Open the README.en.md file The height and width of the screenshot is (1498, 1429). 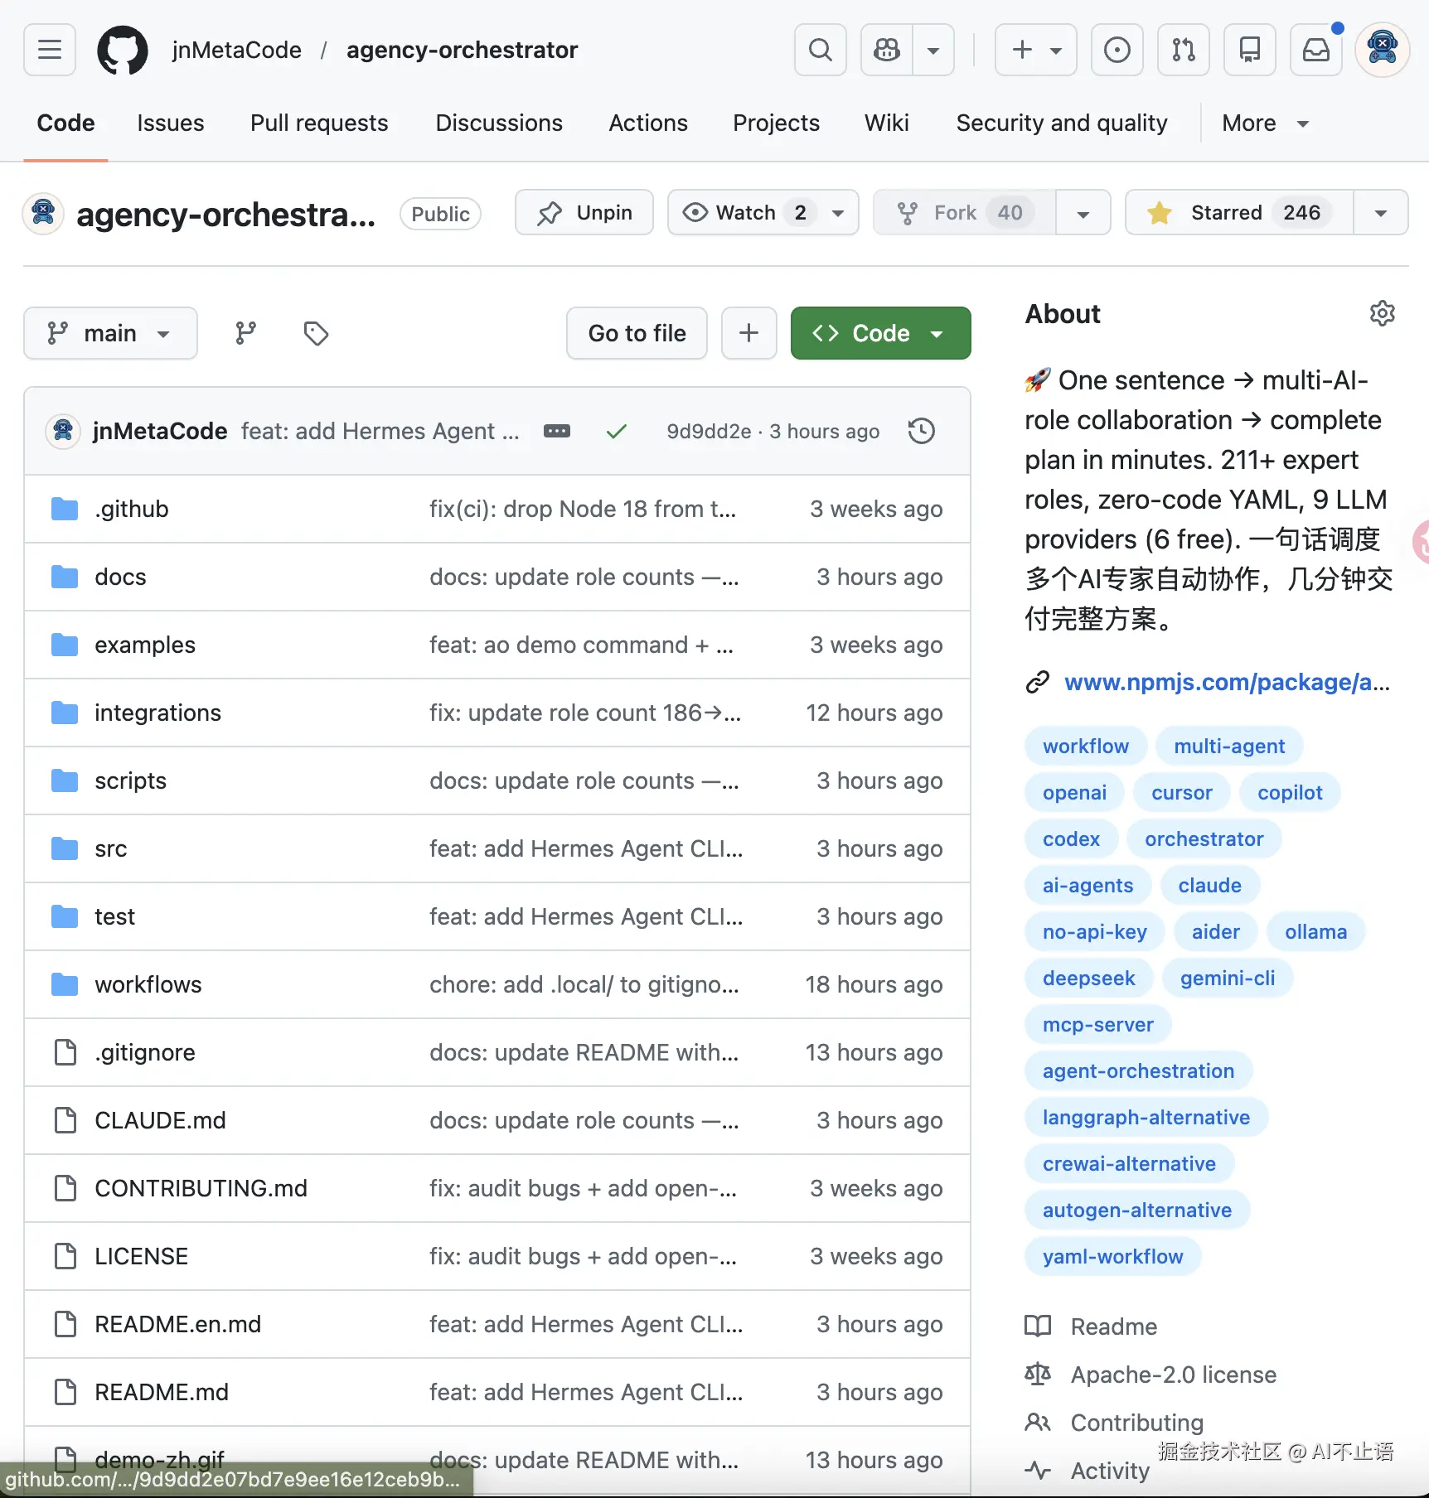pos(177,1324)
